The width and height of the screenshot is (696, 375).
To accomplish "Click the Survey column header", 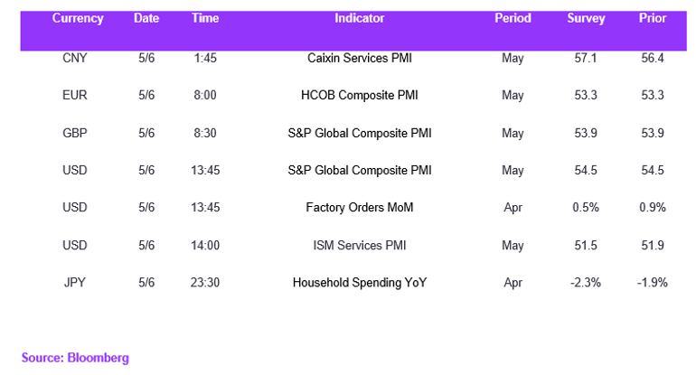I will tap(586, 19).
